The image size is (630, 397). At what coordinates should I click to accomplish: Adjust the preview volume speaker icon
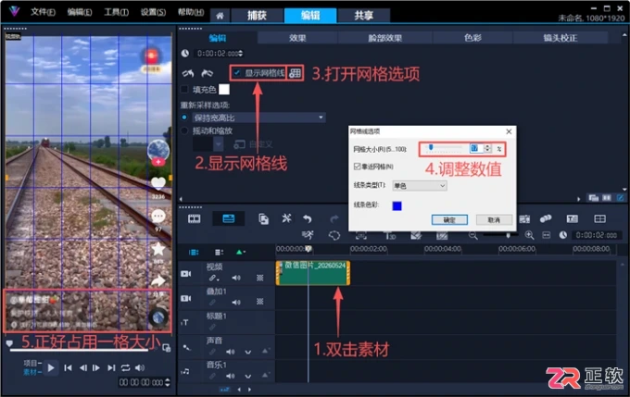140,367
